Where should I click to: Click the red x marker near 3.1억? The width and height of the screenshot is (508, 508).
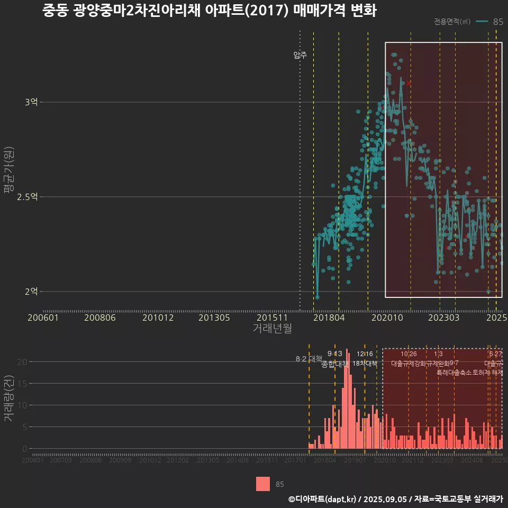pyautogui.click(x=409, y=83)
